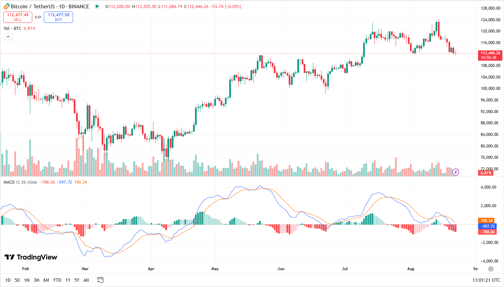
Task: Click the open price O112,500.00 value
Action: click(118, 7)
